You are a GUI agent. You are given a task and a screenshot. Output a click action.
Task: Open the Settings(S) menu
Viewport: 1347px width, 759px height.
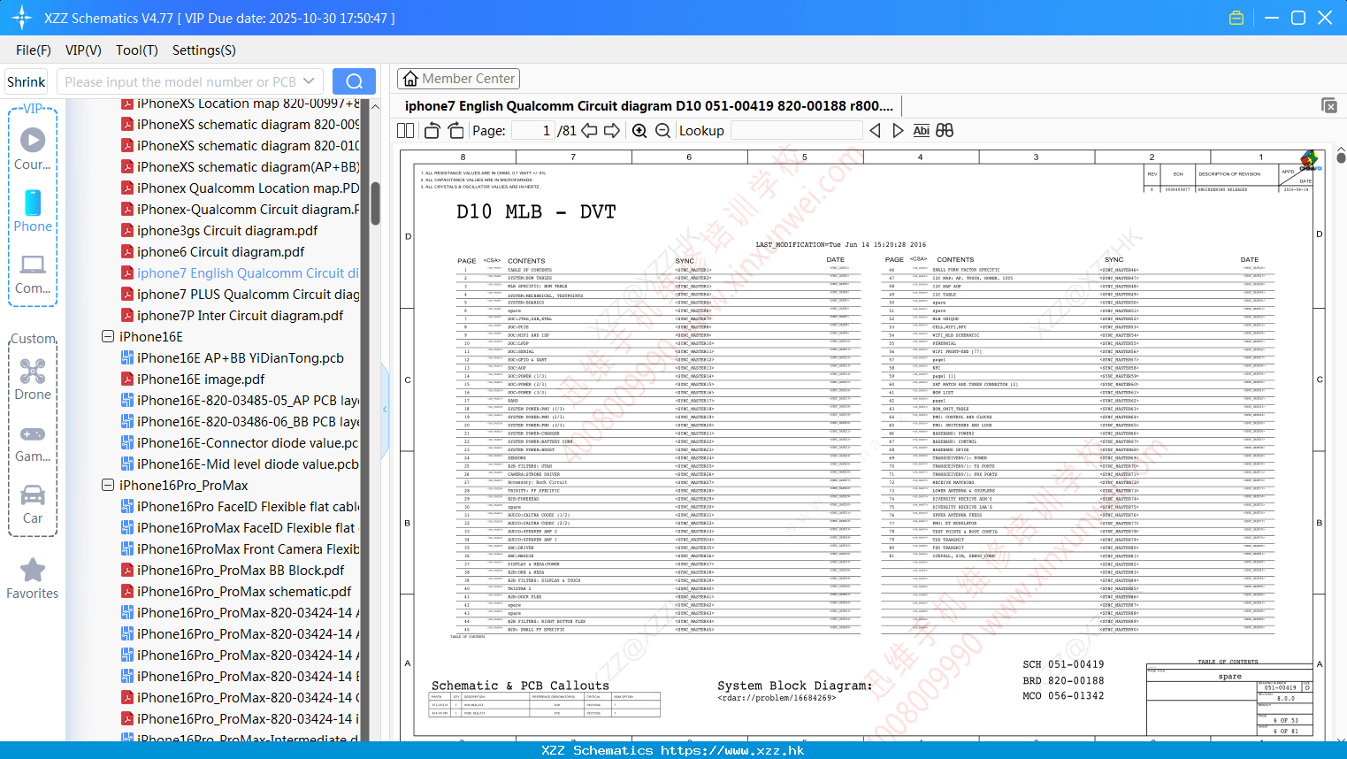204,50
